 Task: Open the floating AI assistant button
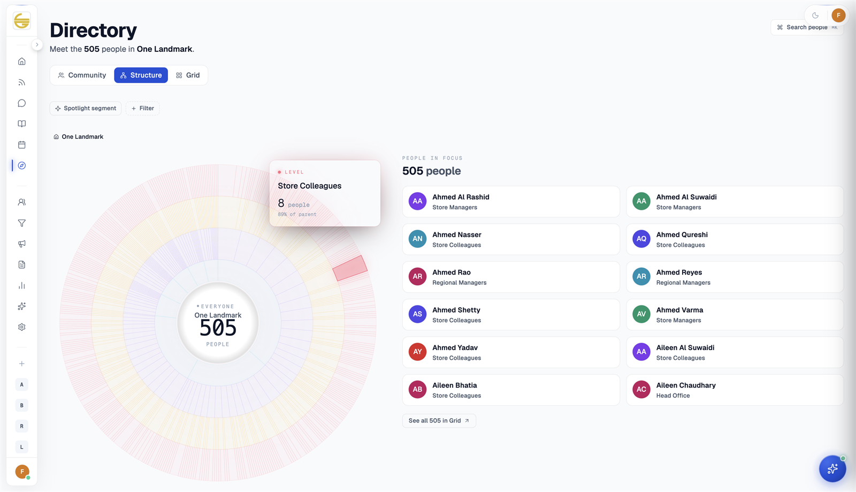pyautogui.click(x=832, y=469)
